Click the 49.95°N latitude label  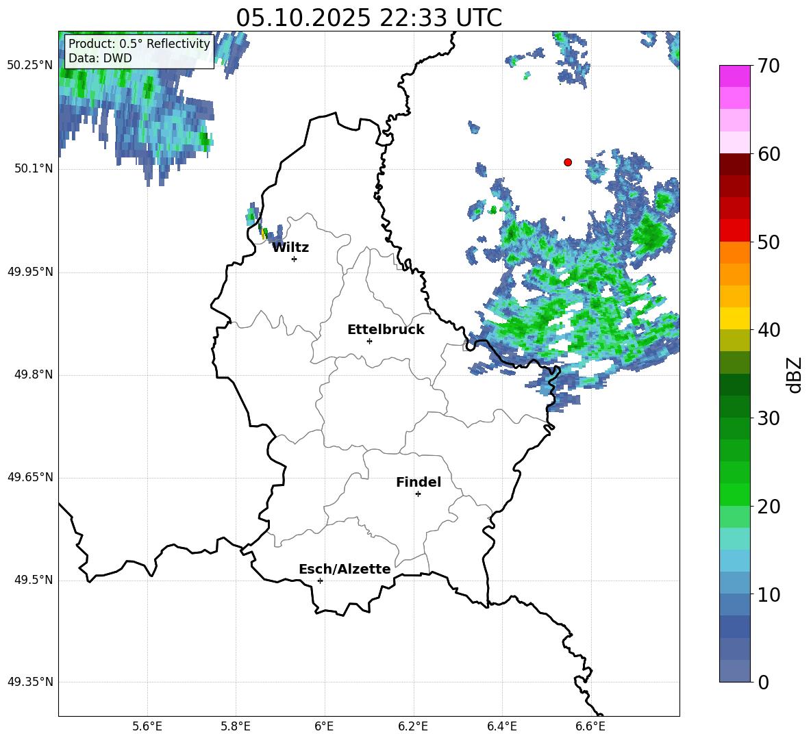coord(30,272)
